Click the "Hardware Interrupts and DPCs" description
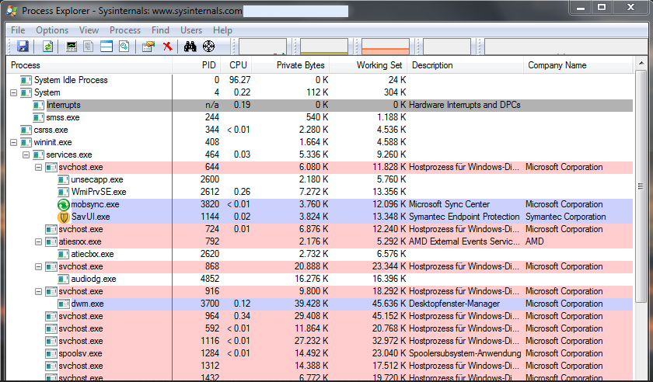The height and width of the screenshot is (382, 653). click(x=464, y=105)
